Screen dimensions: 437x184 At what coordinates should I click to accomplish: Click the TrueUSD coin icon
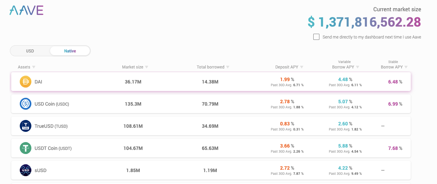pos(26,126)
